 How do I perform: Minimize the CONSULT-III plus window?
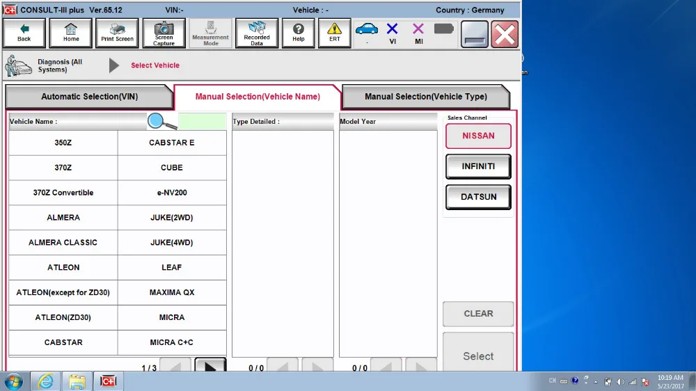(x=475, y=33)
